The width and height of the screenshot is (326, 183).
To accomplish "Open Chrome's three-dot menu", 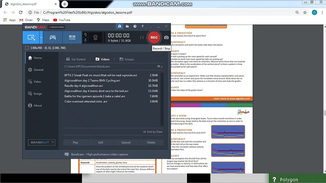I will 322,12.
